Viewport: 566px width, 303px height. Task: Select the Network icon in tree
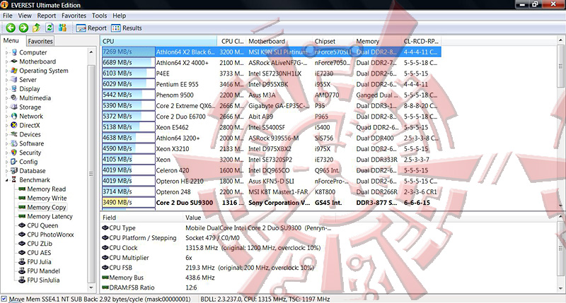14,116
